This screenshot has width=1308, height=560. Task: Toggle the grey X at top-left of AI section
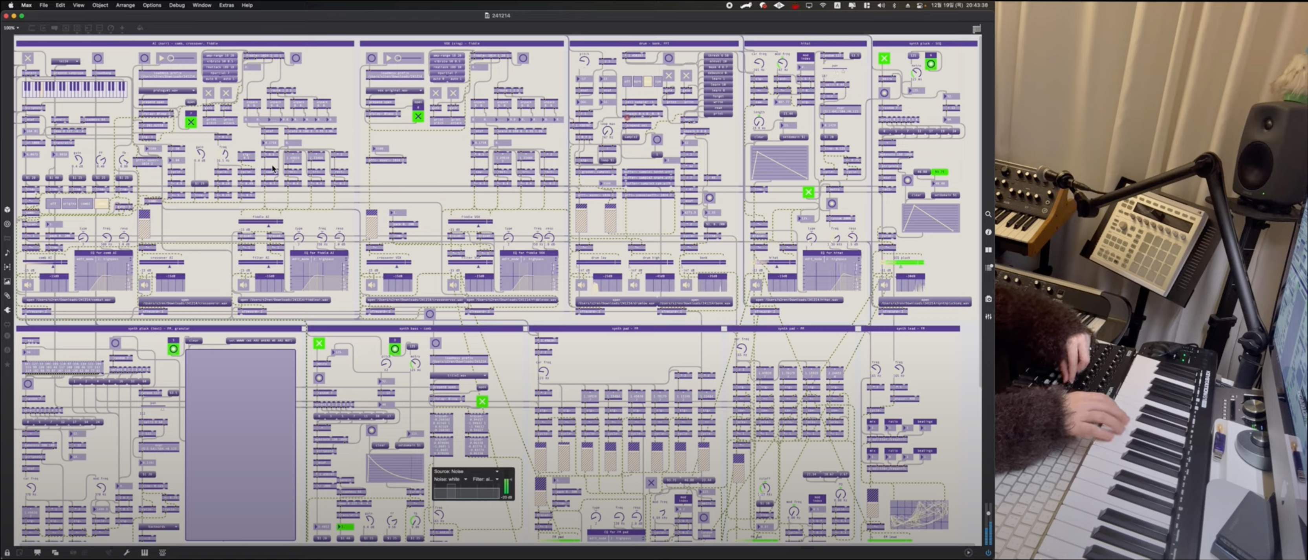coord(28,58)
